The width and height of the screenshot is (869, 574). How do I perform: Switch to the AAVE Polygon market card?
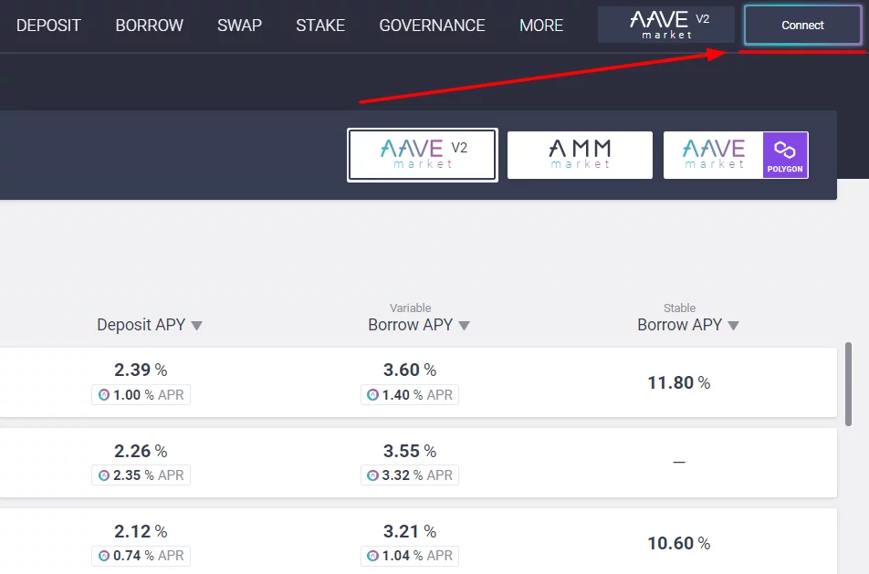pyautogui.click(x=736, y=155)
